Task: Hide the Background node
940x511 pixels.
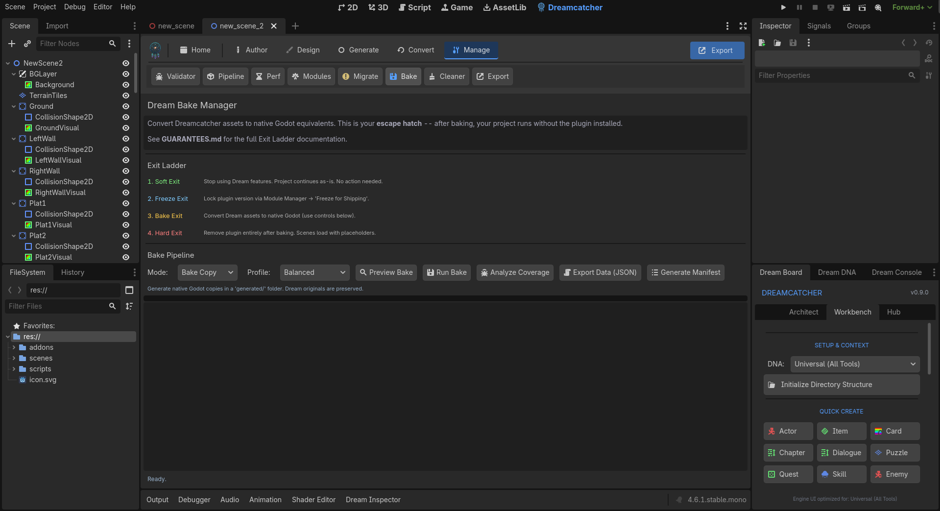Action: click(126, 85)
